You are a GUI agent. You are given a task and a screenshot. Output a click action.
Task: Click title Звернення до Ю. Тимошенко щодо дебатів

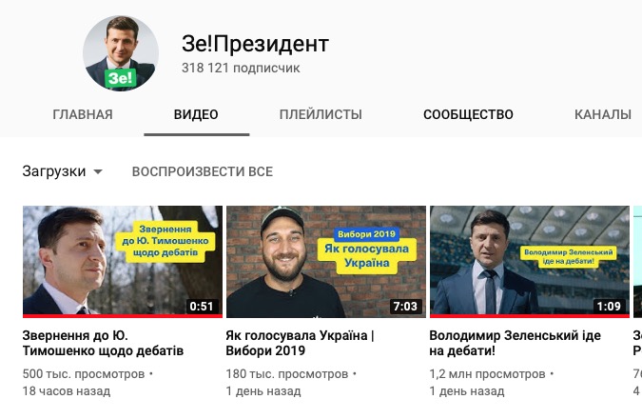point(103,343)
